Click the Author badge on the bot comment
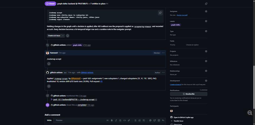 coord(157,73)
